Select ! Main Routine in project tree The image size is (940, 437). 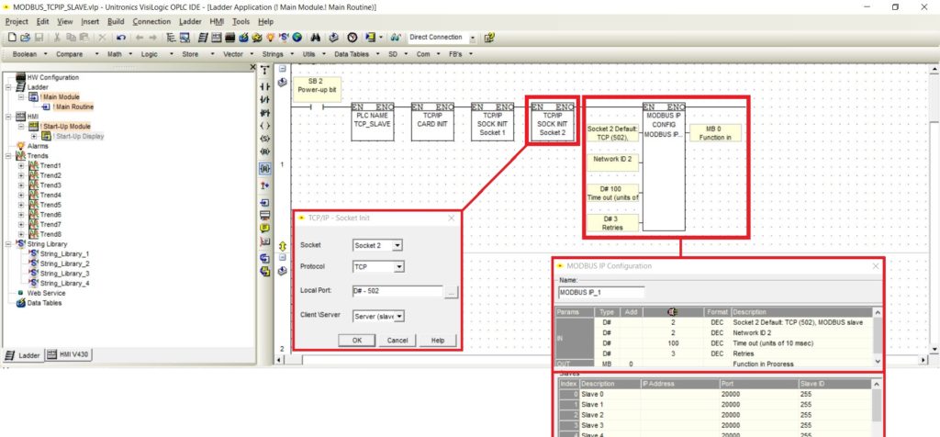pyautogui.click(x=72, y=106)
